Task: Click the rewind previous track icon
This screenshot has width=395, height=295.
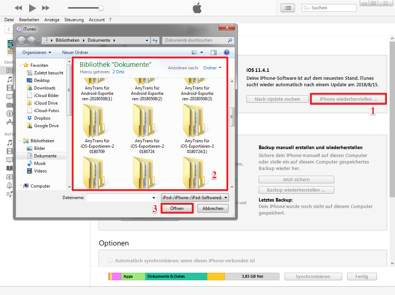Action: 18,8
